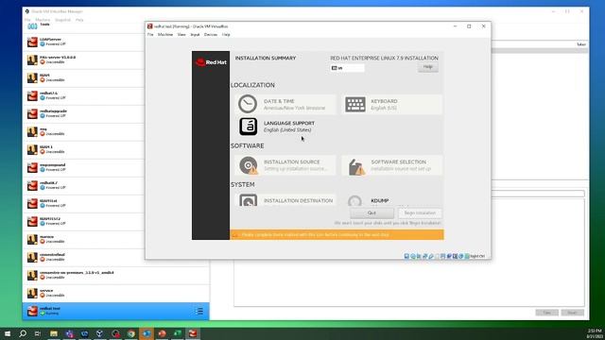
Task: Open the Windows Start menu
Action: click(x=8, y=333)
